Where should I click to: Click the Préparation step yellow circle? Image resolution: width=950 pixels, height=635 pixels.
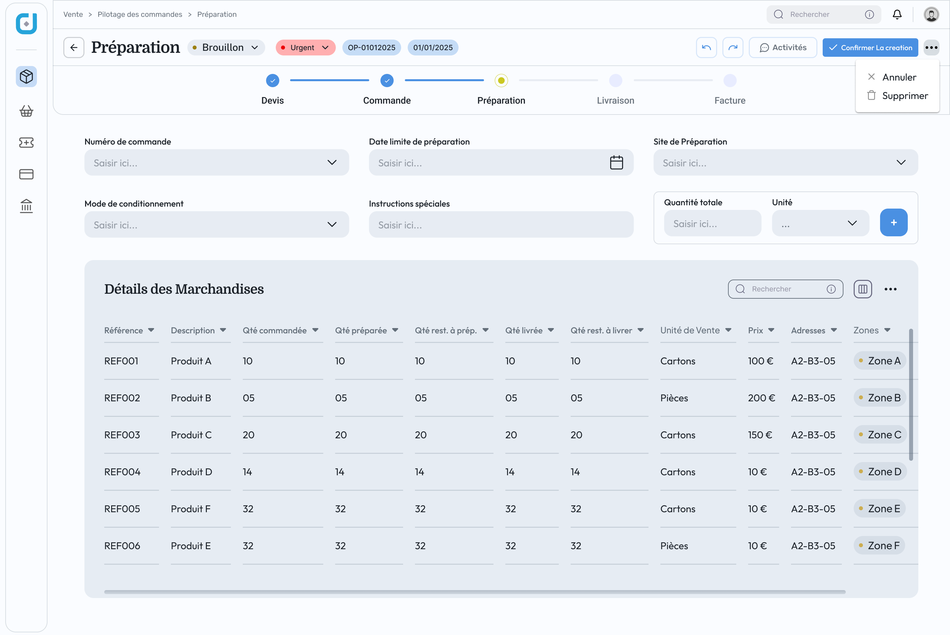(x=501, y=81)
